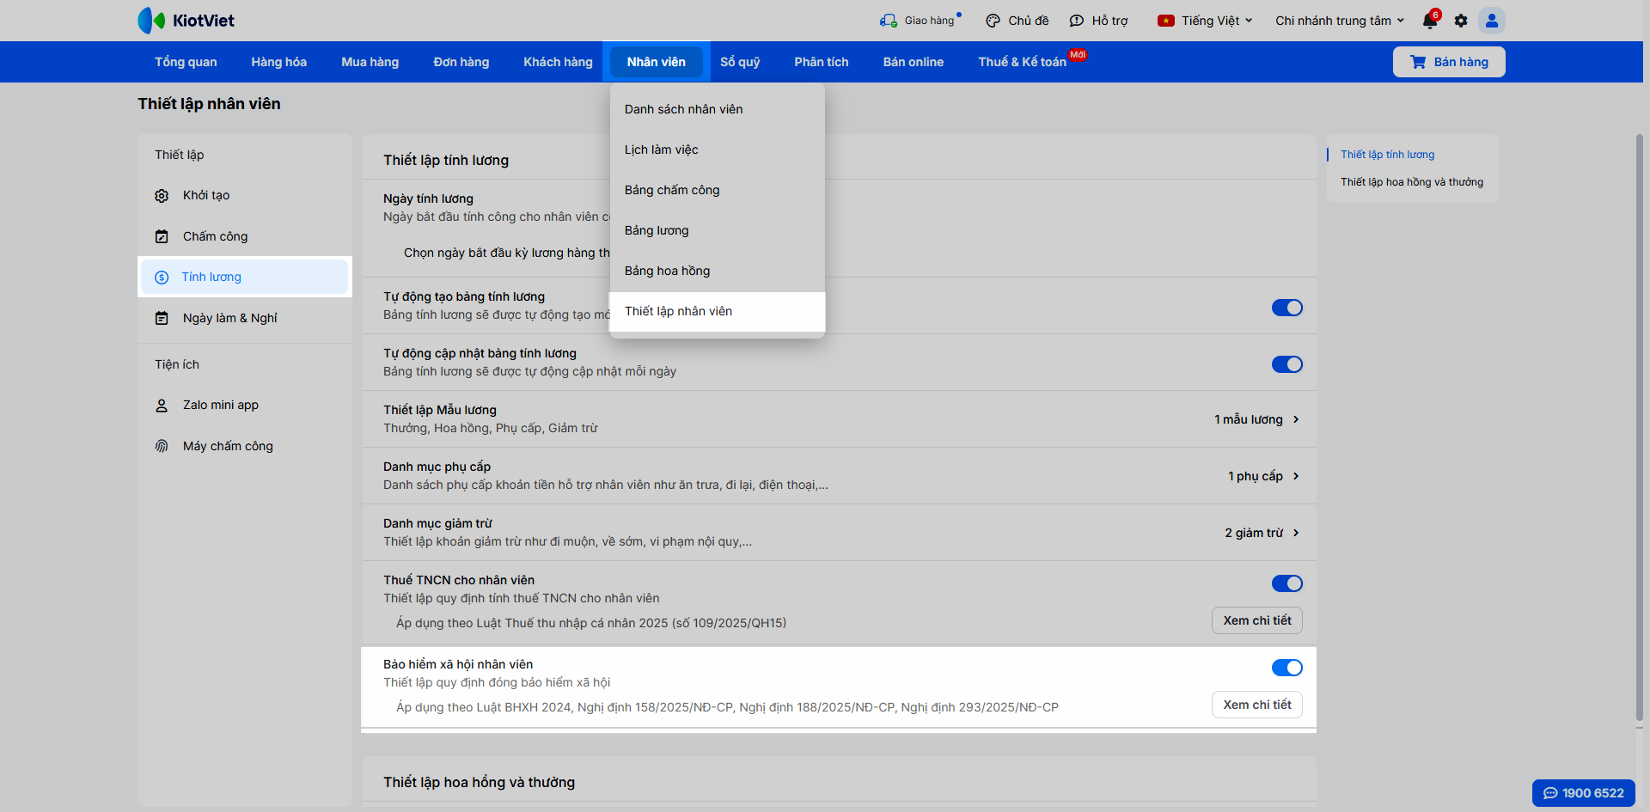Screen dimensions: 1650x812
Task: Open Máy chấm công sidebar item
Action: tap(245, 446)
